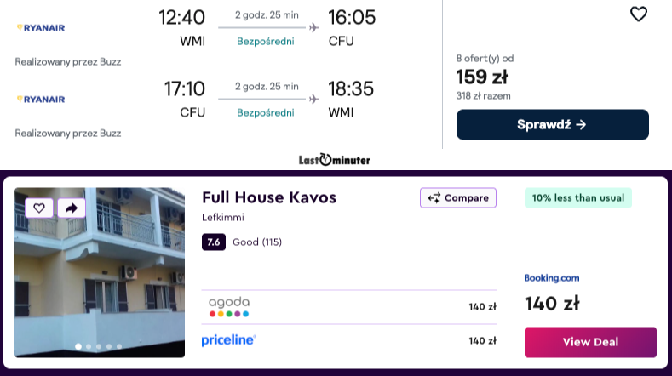Open the agoda logo offer
Screen dimensions: 672x376
[x=229, y=306]
